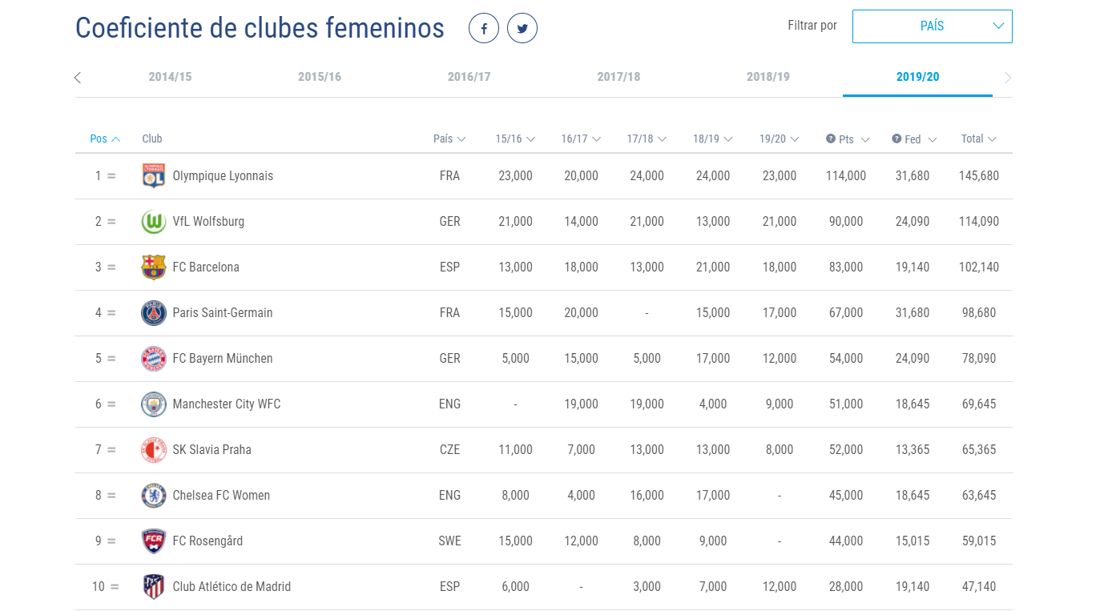Image resolution: width=1104 pixels, height=611 pixels.
Task: Sort table by 15/16 column
Action: coord(515,139)
